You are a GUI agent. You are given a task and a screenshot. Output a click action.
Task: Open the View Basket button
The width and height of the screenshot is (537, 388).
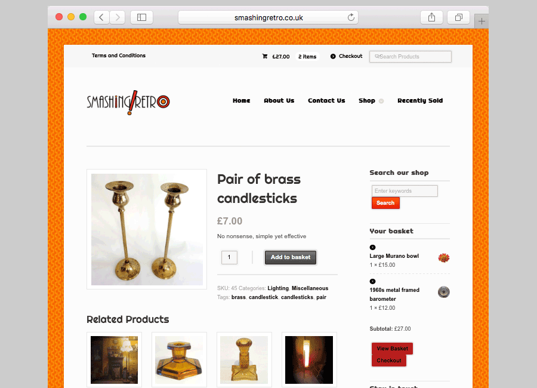coord(392,348)
